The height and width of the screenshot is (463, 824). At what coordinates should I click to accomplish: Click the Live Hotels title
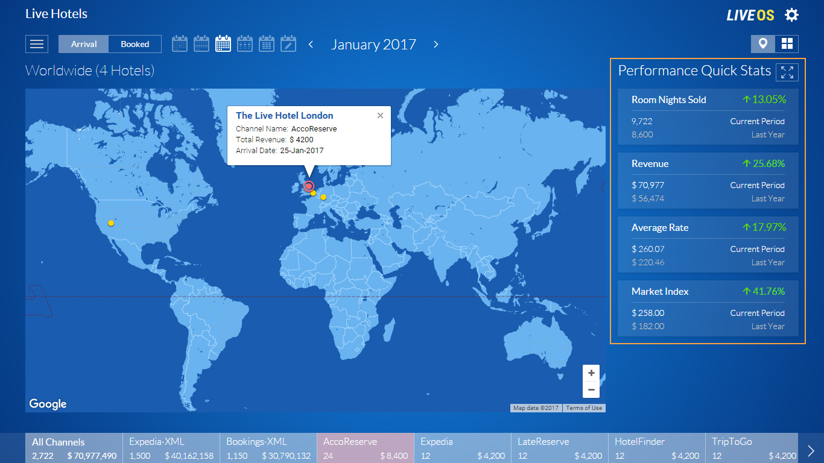point(56,14)
